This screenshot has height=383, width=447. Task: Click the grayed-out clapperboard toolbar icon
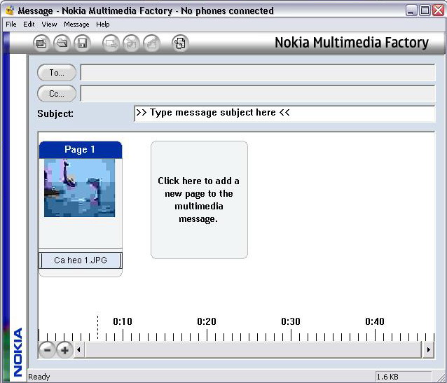coord(151,43)
